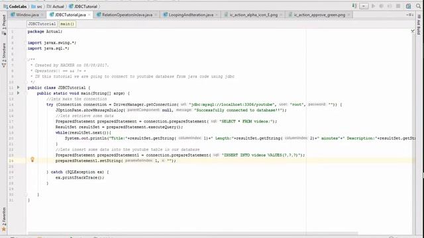This screenshot has width=424, height=238.
Task: Click the 'jdbc:mysql://localhost:3306/youtube' string
Action: tap(233, 104)
